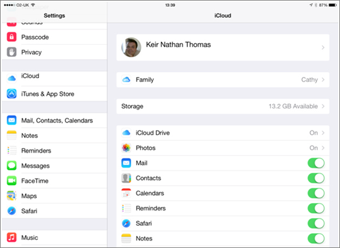
Task: Open the Family sharing row
Action: pos(223,80)
